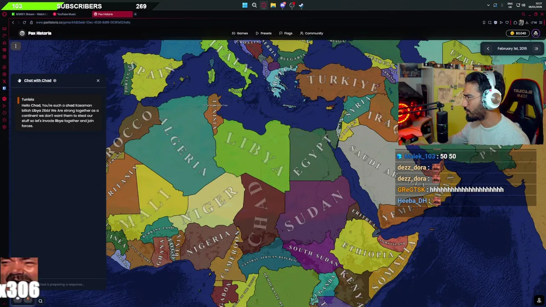Open Steam from the taskbar

tap(301, 6)
